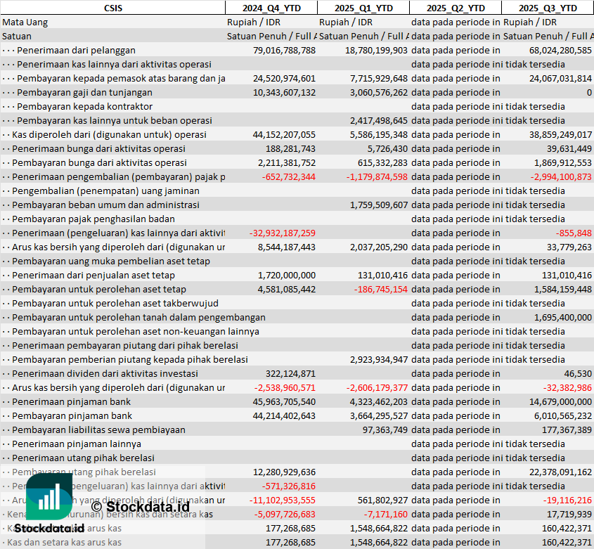
Task: Select the 2025_Q2_YTD column header
Action: point(455,8)
